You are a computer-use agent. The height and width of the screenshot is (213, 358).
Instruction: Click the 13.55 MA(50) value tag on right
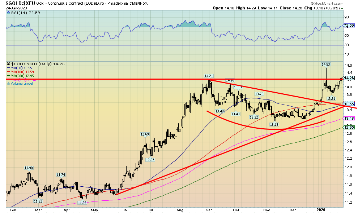coord(348,104)
